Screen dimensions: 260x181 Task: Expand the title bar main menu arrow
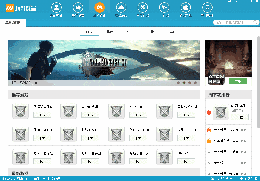point(236,1)
